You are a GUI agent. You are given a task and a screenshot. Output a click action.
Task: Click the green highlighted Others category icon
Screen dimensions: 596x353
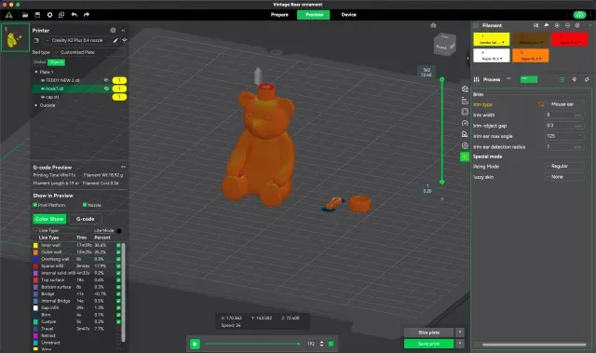coord(465,156)
